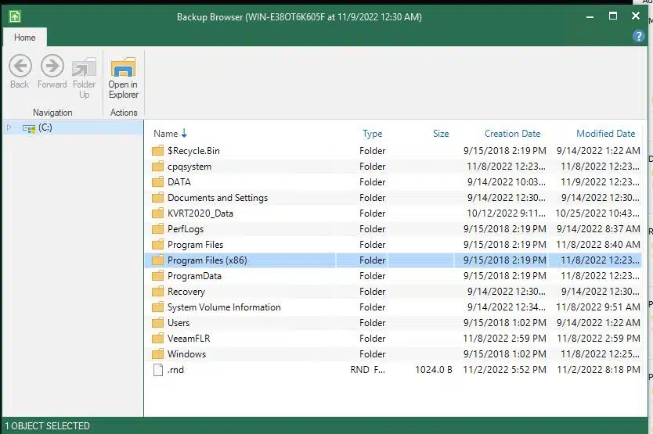Switch to the Home ribbon tab

pyautogui.click(x=25, y=38)
